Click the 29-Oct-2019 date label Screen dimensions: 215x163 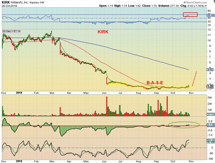coord(9,6)
